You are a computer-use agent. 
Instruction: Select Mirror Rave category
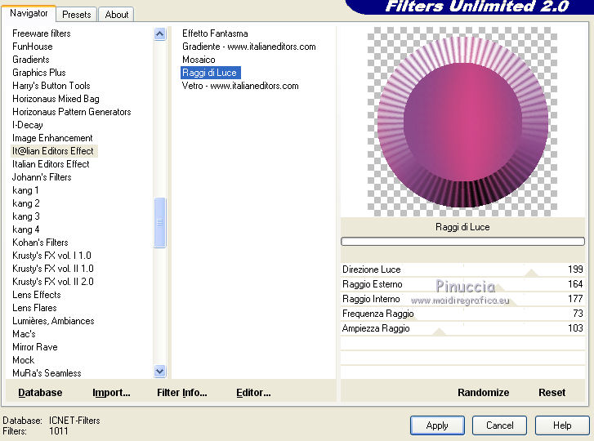point(35,347)
